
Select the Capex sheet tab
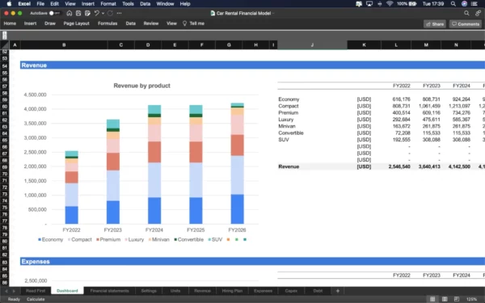291,291
